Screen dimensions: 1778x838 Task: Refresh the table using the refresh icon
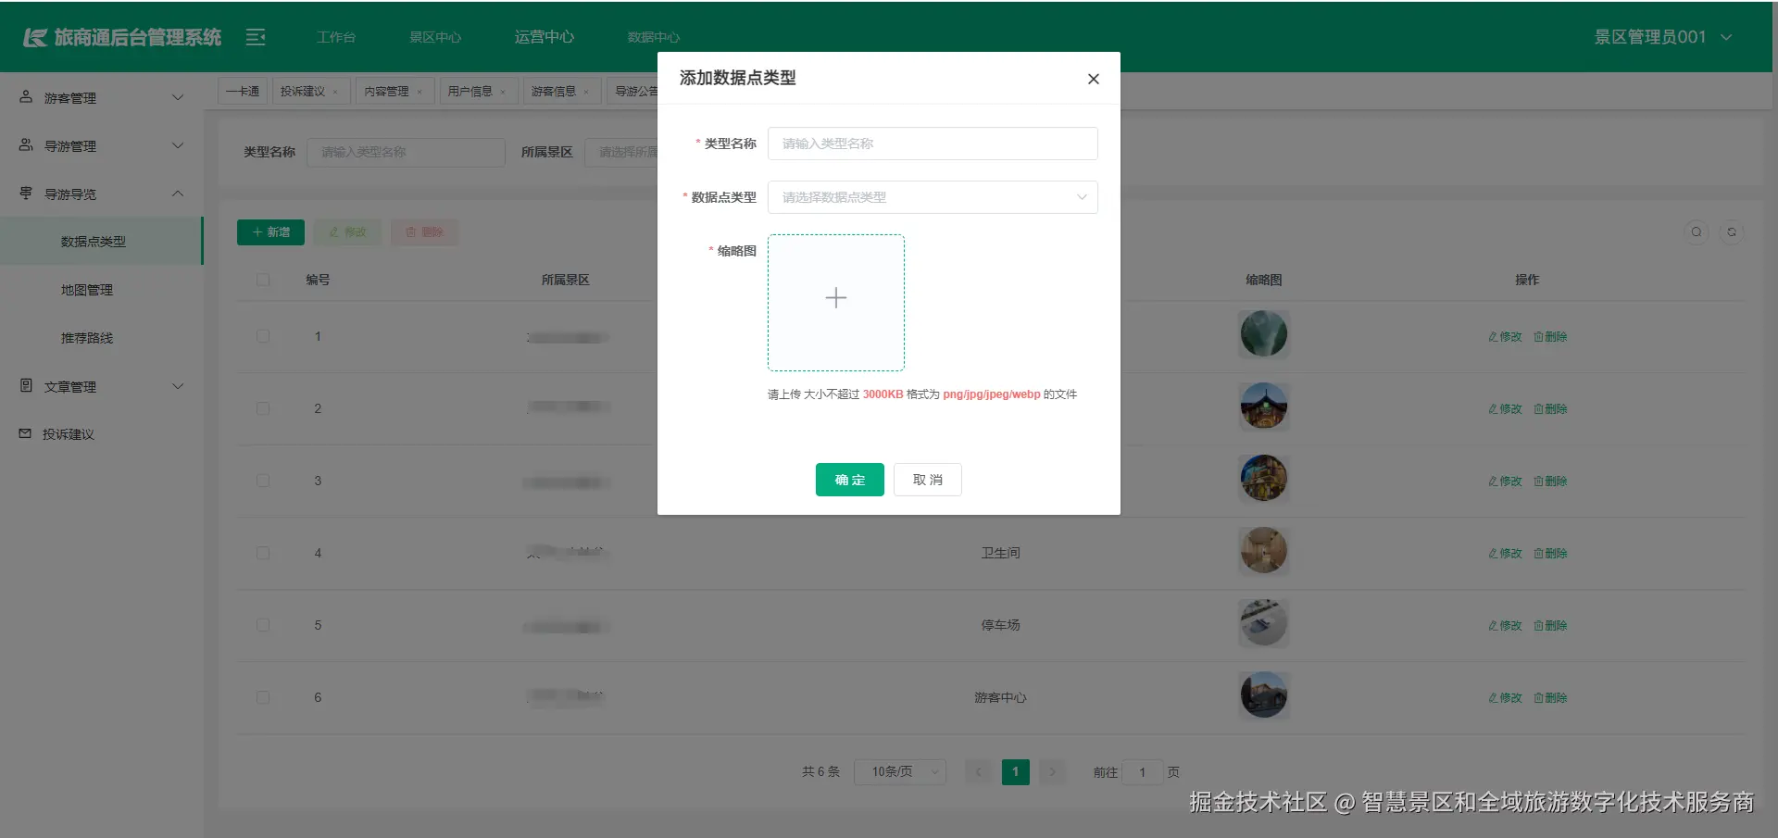pos(1731,232)
